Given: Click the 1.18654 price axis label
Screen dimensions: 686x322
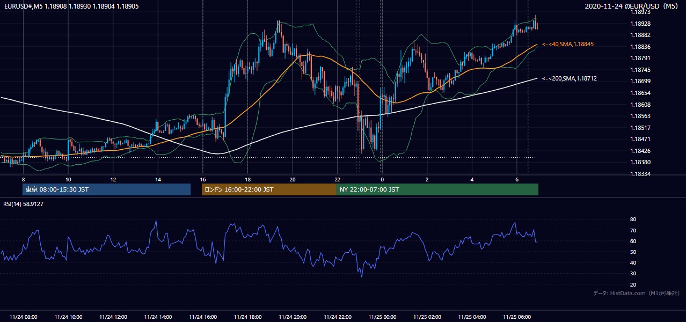Looking at the screenshot, I should (x=640, y=93).
